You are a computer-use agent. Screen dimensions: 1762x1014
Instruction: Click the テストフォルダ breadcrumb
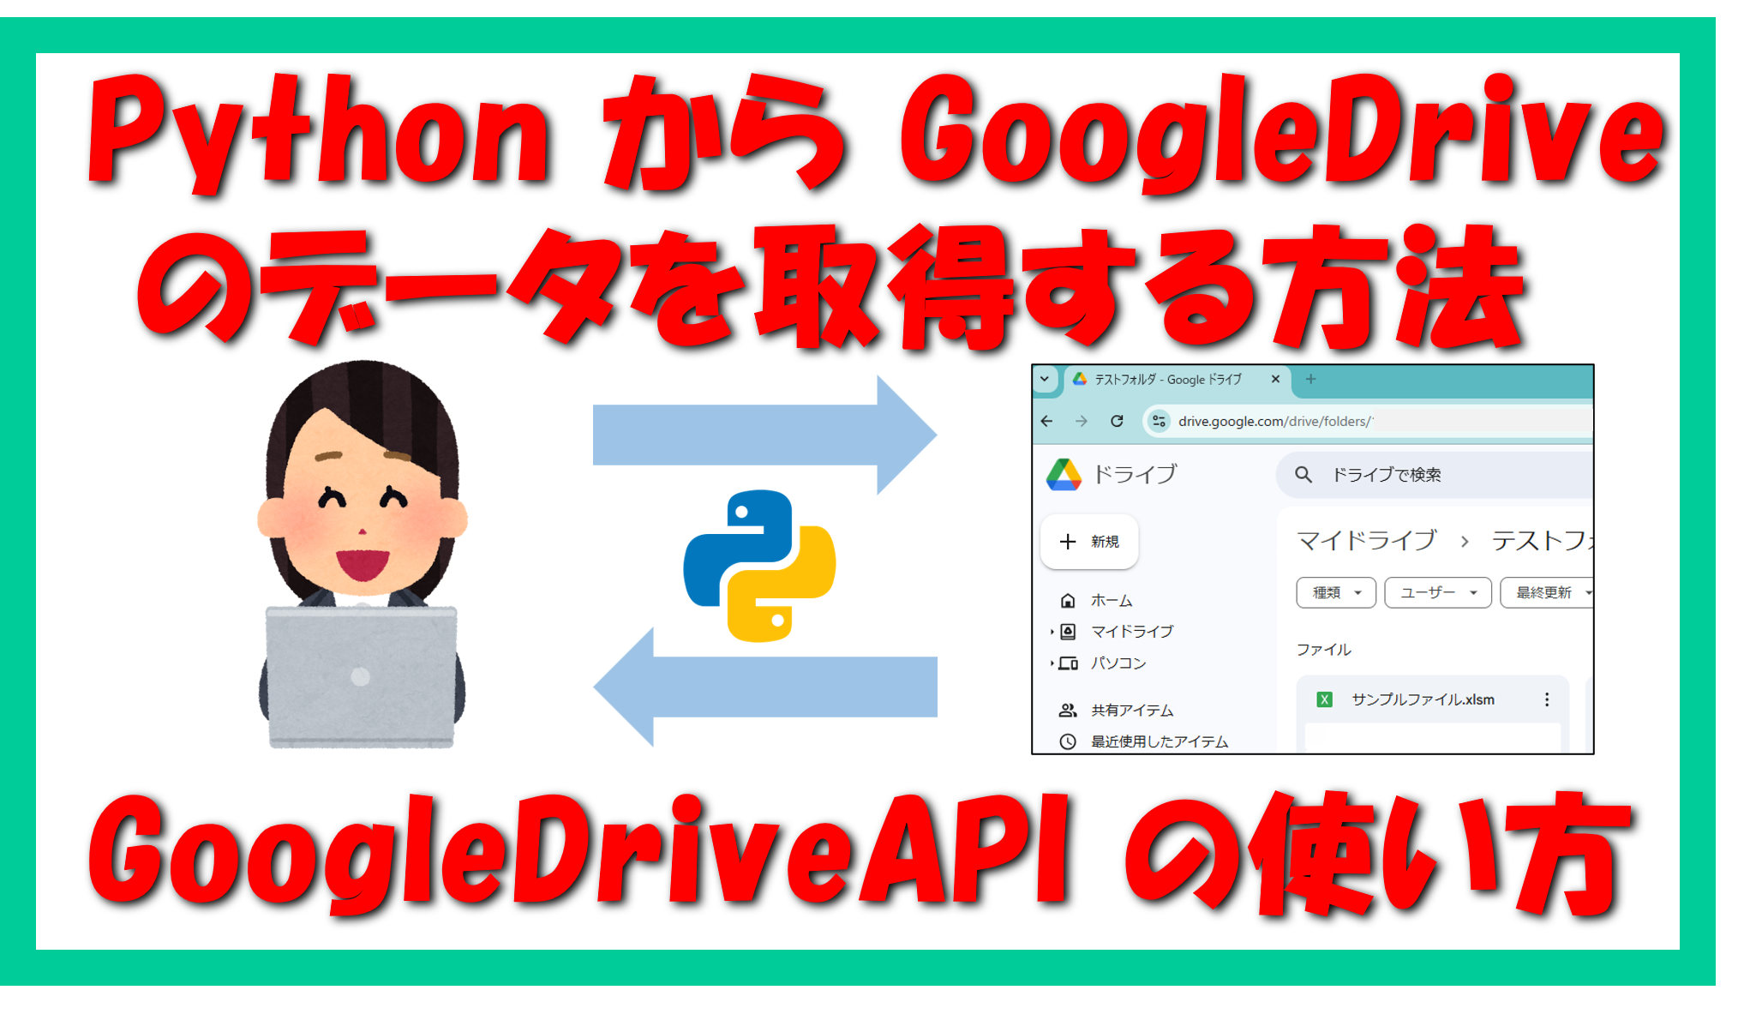[1542, 540]
